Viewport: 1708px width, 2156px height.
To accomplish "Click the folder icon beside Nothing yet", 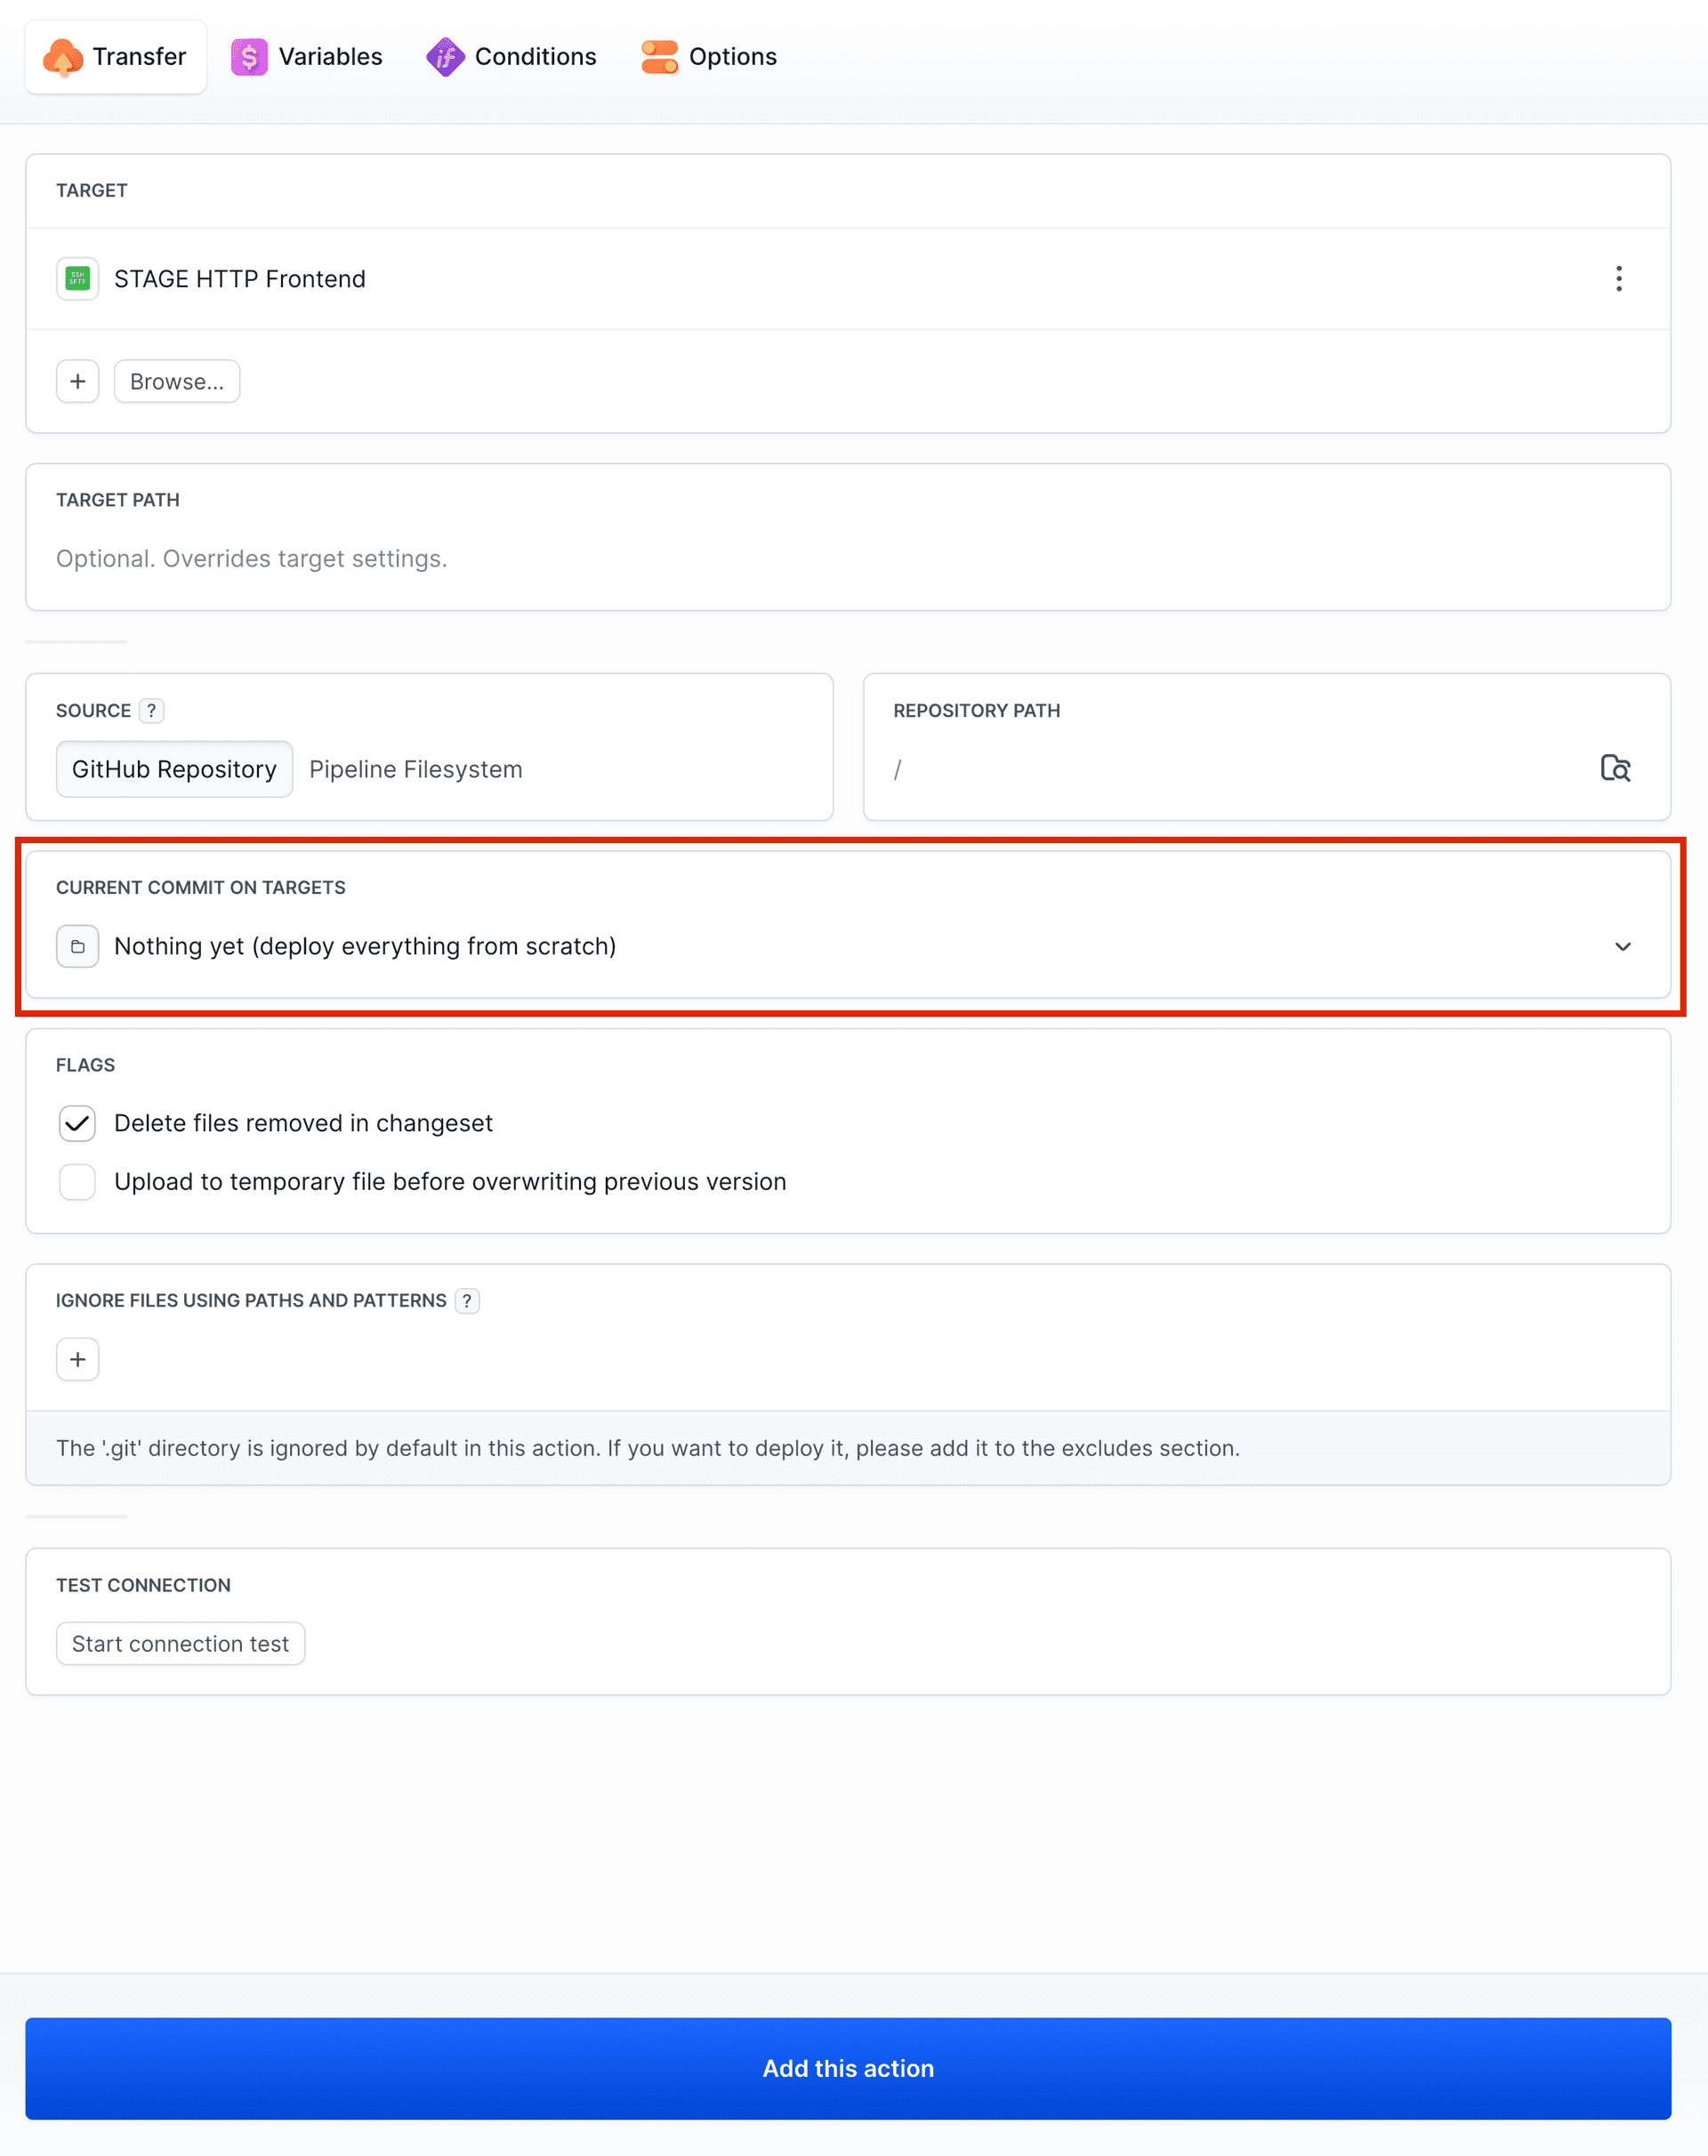I will (78, 946).
